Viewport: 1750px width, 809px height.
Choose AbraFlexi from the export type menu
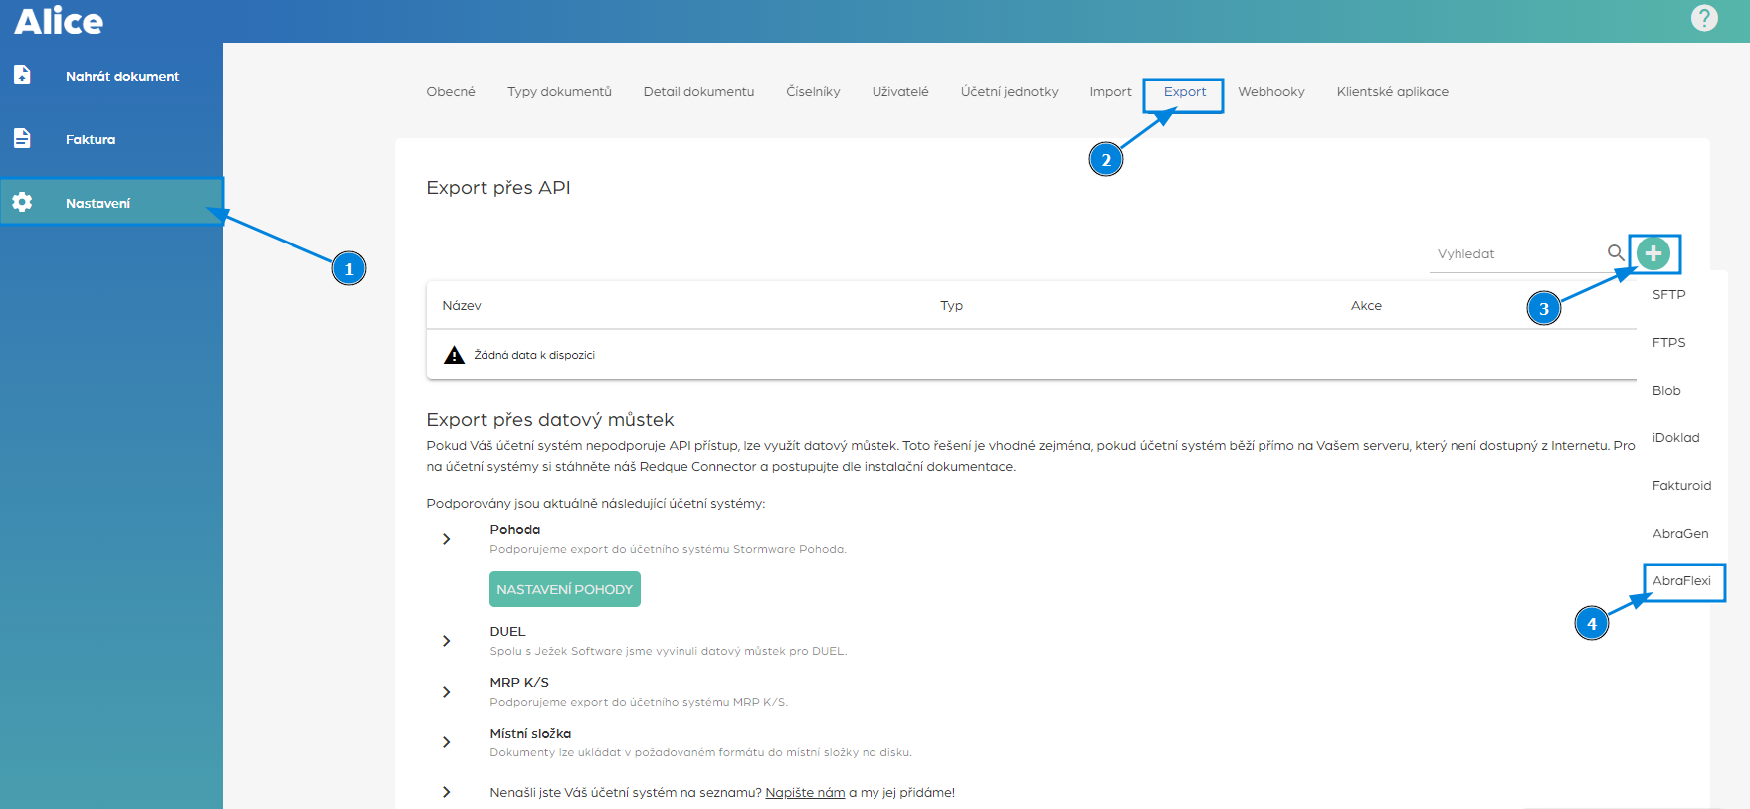pyautogui.click(x=1681, y=580)
